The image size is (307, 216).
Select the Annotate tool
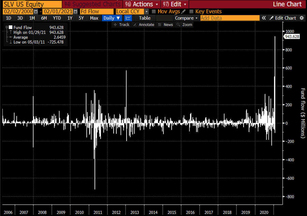144,25
